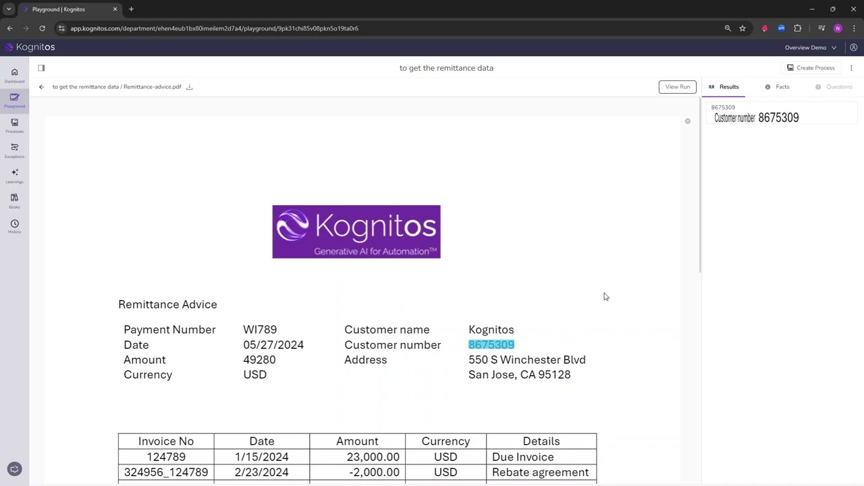The image size is (864, 486).
Task: Click the Currency value USD under Amount
Action: click(255, 375)
